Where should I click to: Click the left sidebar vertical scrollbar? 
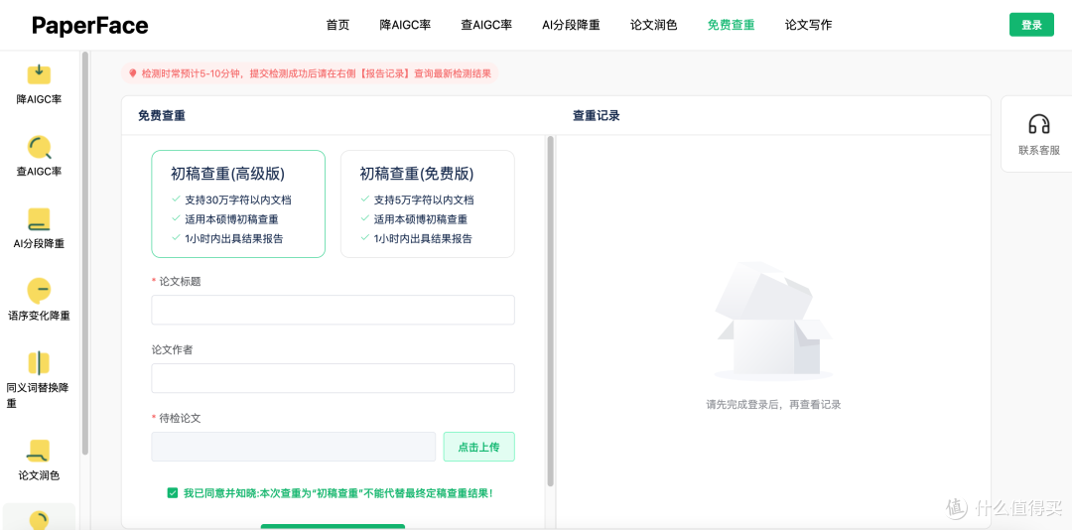tap(84, 253)
